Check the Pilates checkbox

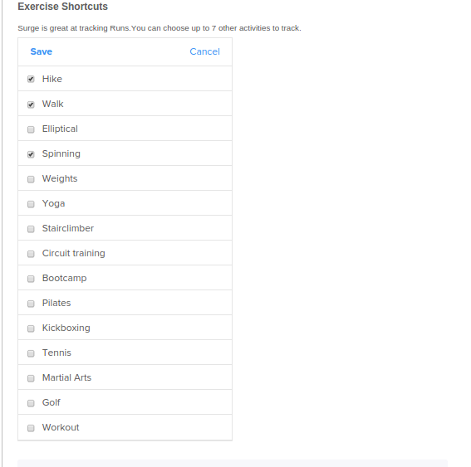(31, 304)
